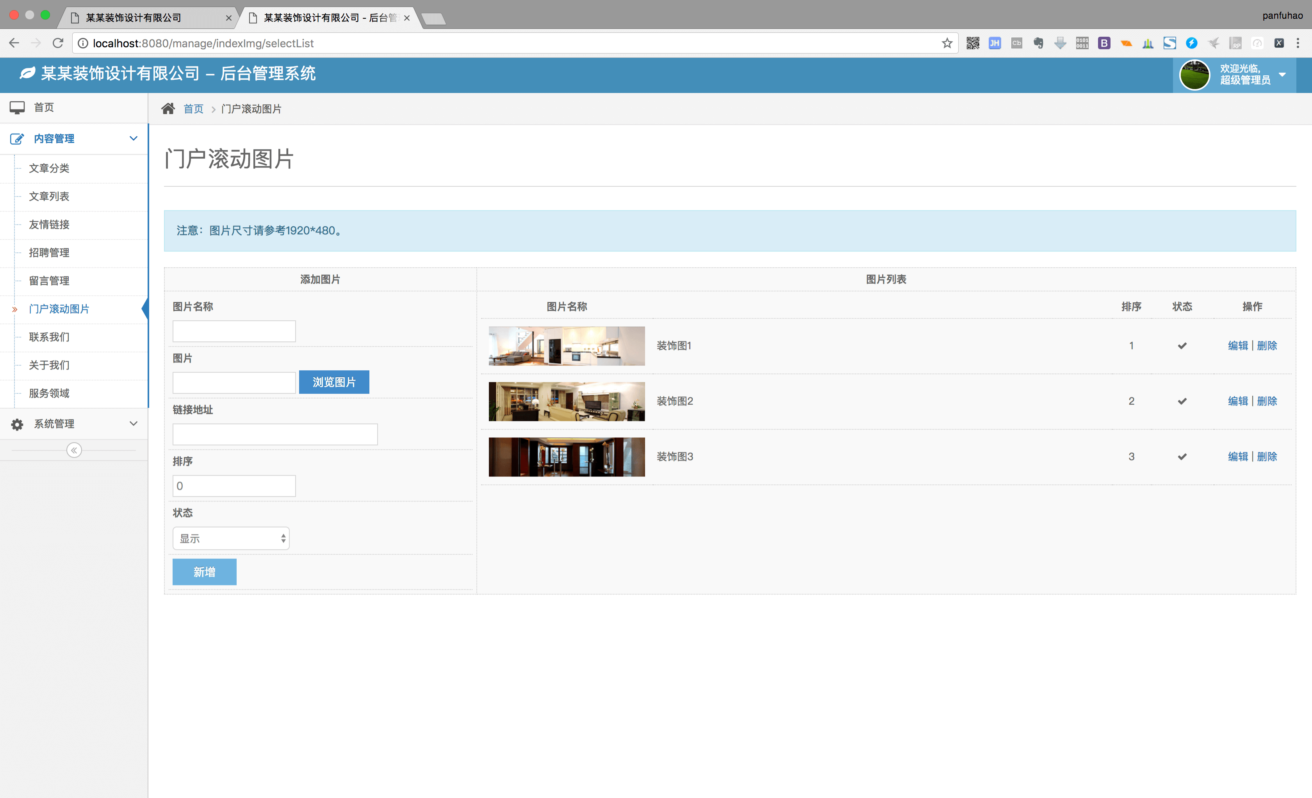Click the 装饰图3 thumbnail image

point(566,457)
